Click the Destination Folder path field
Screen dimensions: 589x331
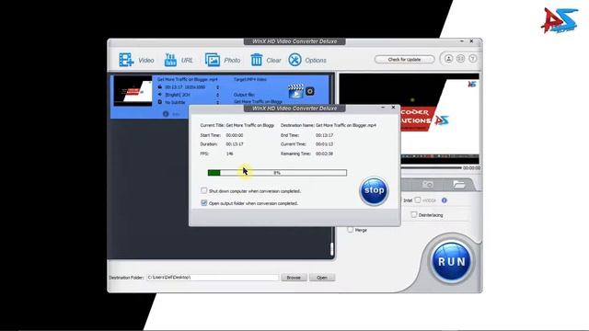pos(213,278)
